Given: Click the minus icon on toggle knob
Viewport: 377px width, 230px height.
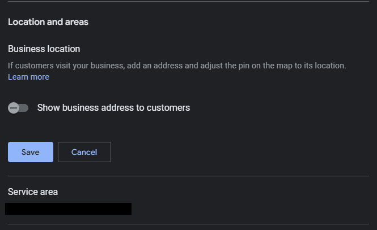Looking at the screenshot, I should pyautogui.click(x=14, y=108).
